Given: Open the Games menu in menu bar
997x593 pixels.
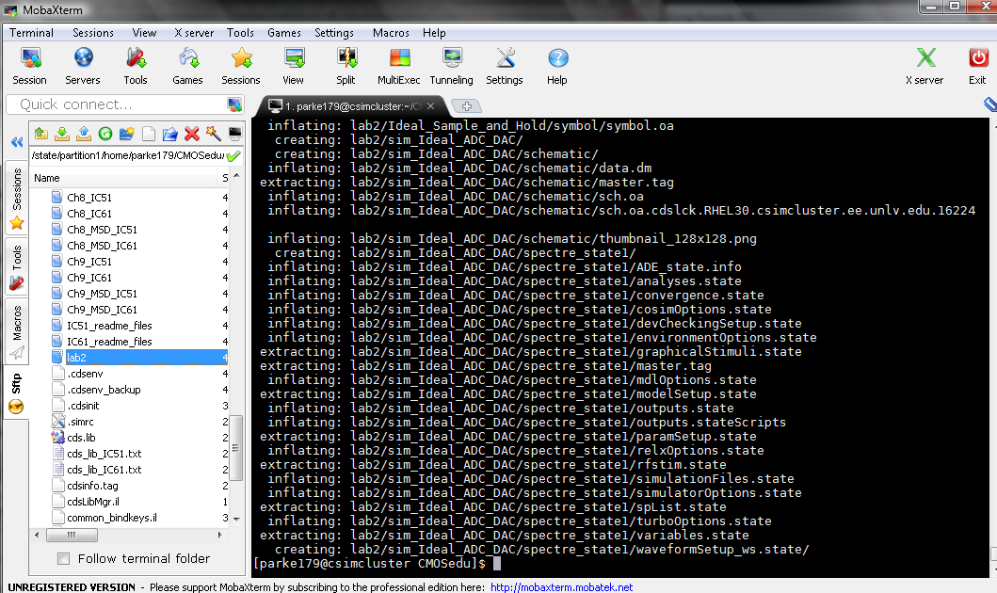Looking at the screenshot, I should (x=284, y=33).
